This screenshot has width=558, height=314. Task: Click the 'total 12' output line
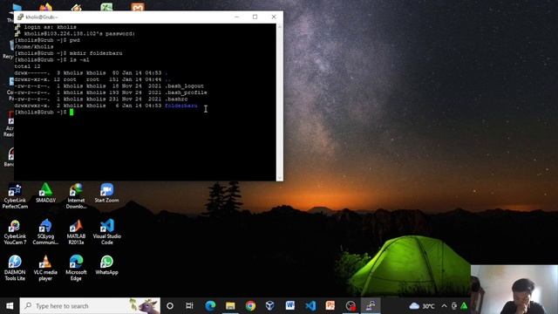(x=27, y=66)
